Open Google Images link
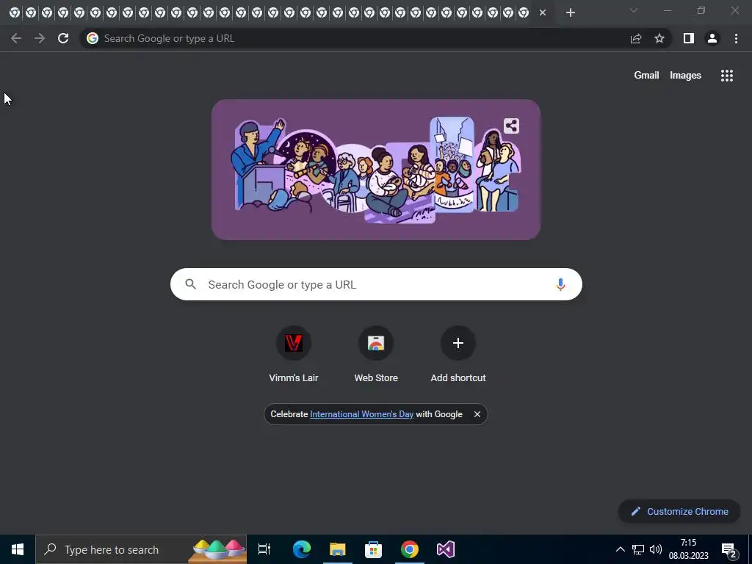 click(x=685, y=76)
